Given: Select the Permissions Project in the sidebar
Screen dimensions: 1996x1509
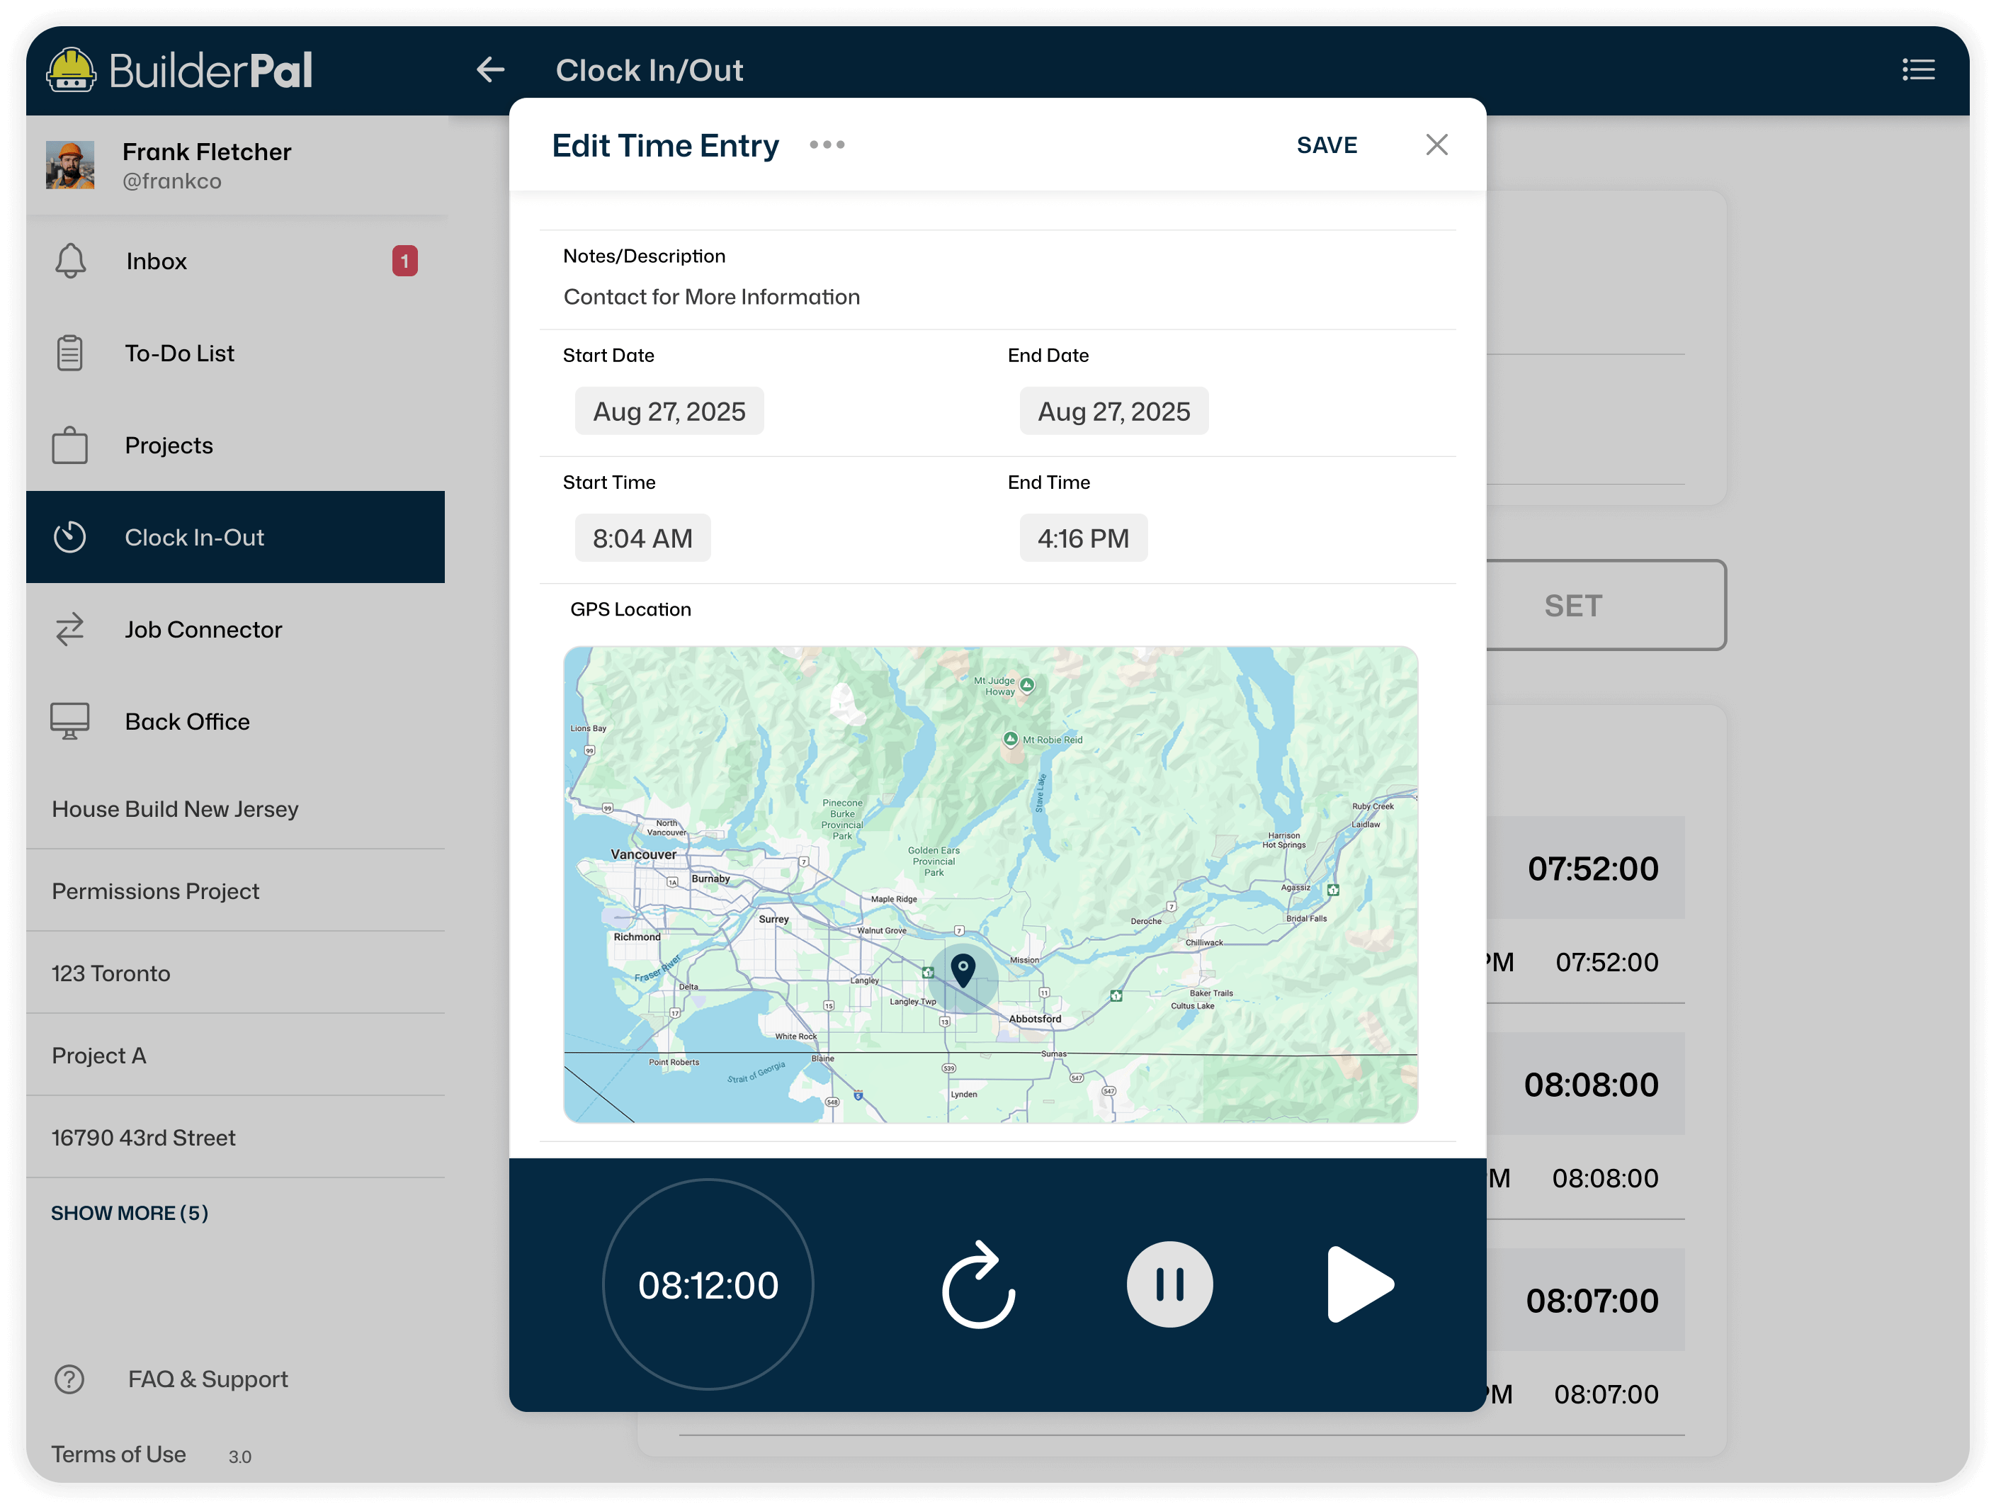Looking at the screenshot, I should (155, 891).
